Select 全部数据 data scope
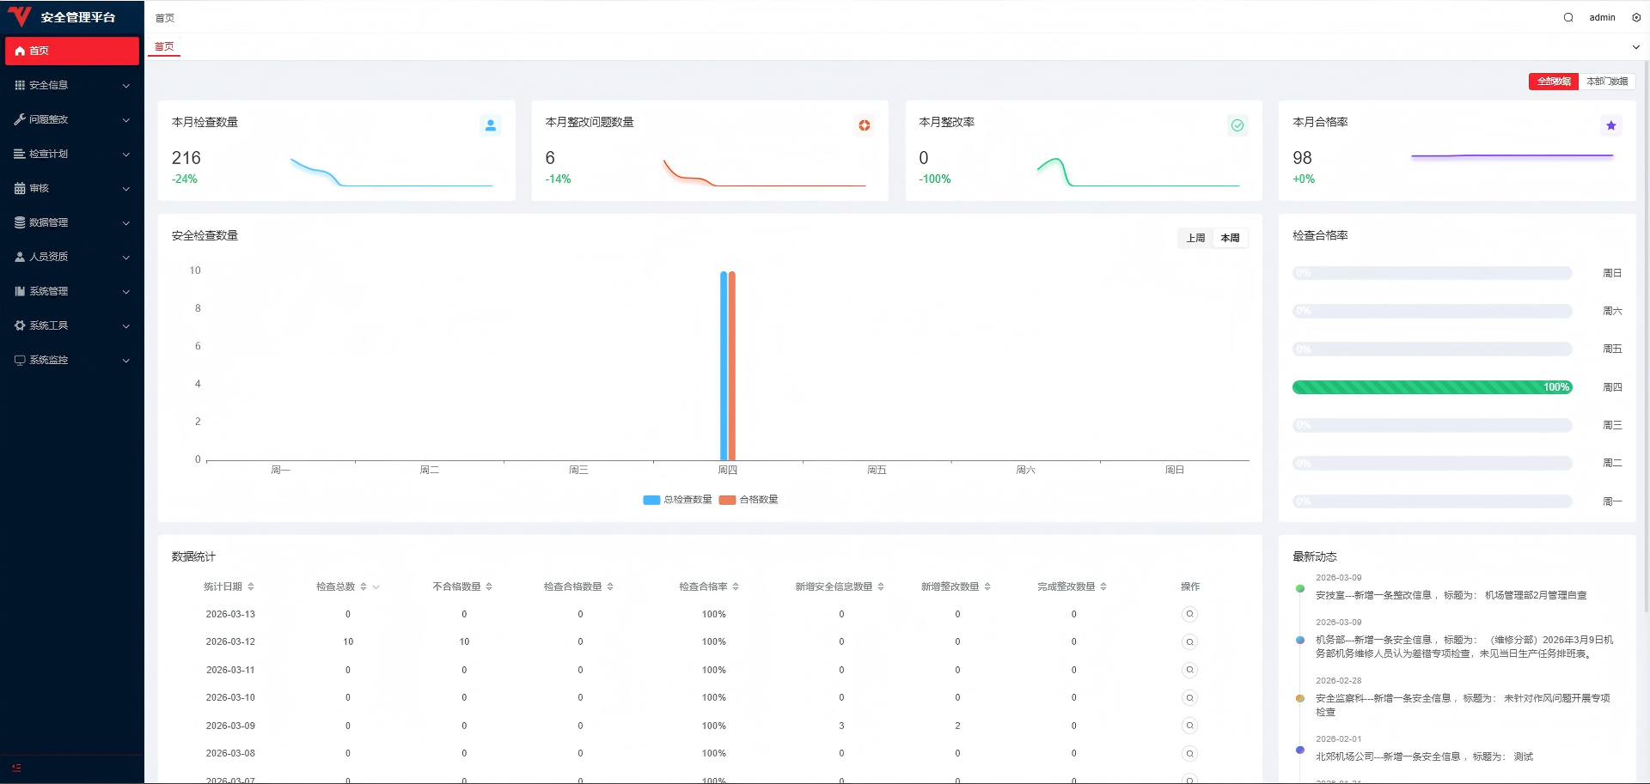This screenshot has width=1650, height=784. point(1554,82)
